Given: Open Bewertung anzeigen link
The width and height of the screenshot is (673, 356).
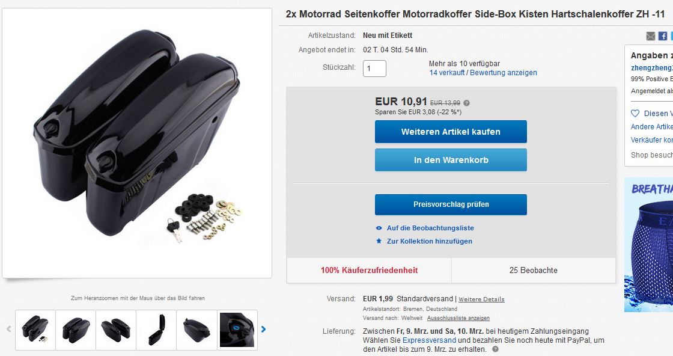Looking at the screenshot, I should (x=504, y=73).
